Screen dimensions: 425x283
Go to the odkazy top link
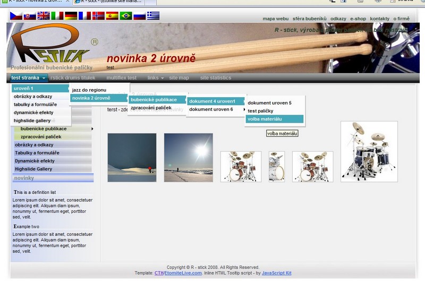(x=338, y=19)
